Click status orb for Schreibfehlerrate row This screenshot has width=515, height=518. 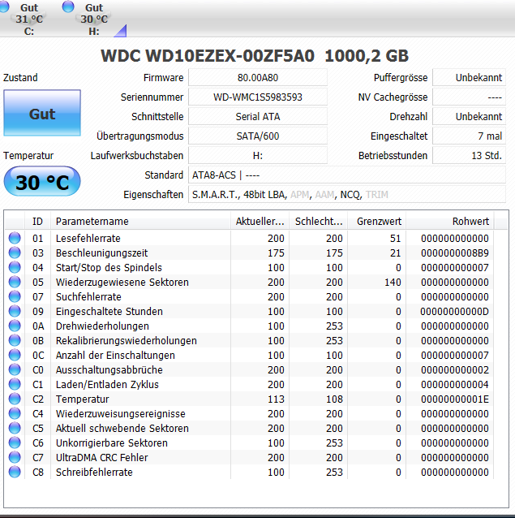pyautogui.click(x=15, y=472)
